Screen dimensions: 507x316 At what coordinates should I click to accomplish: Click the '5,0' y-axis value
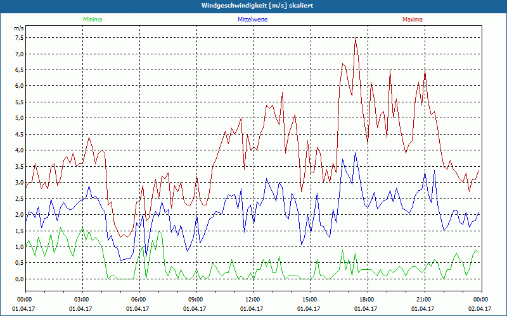[20, 118]
